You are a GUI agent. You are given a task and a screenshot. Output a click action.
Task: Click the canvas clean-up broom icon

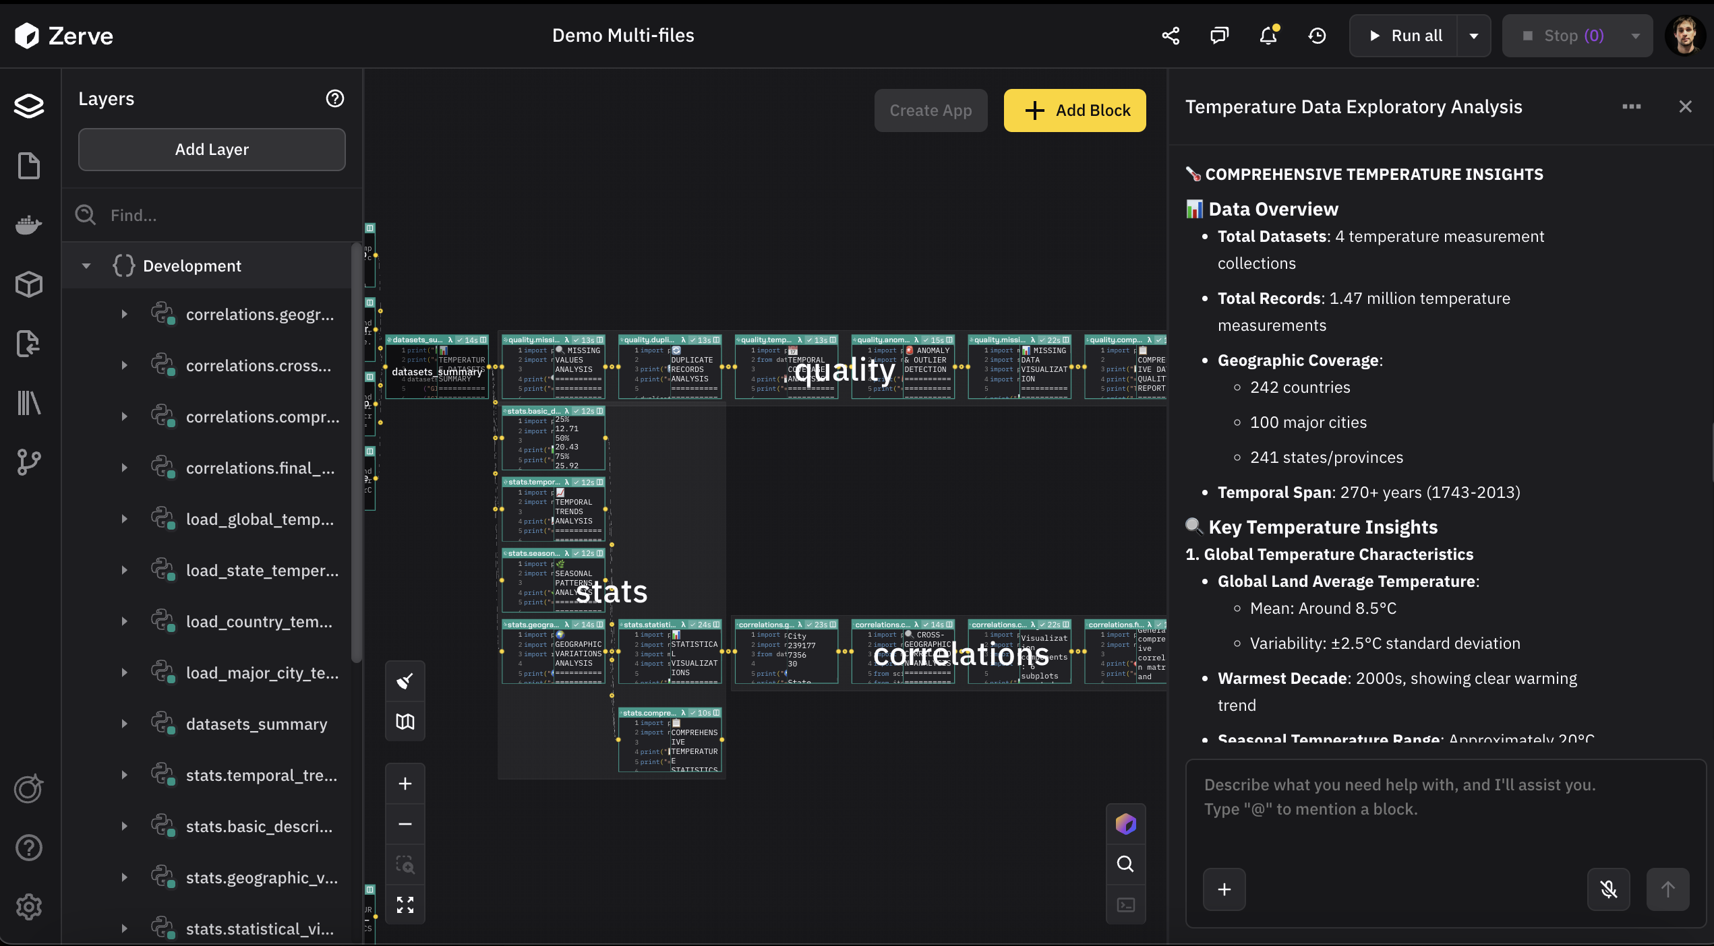[405, 681]
